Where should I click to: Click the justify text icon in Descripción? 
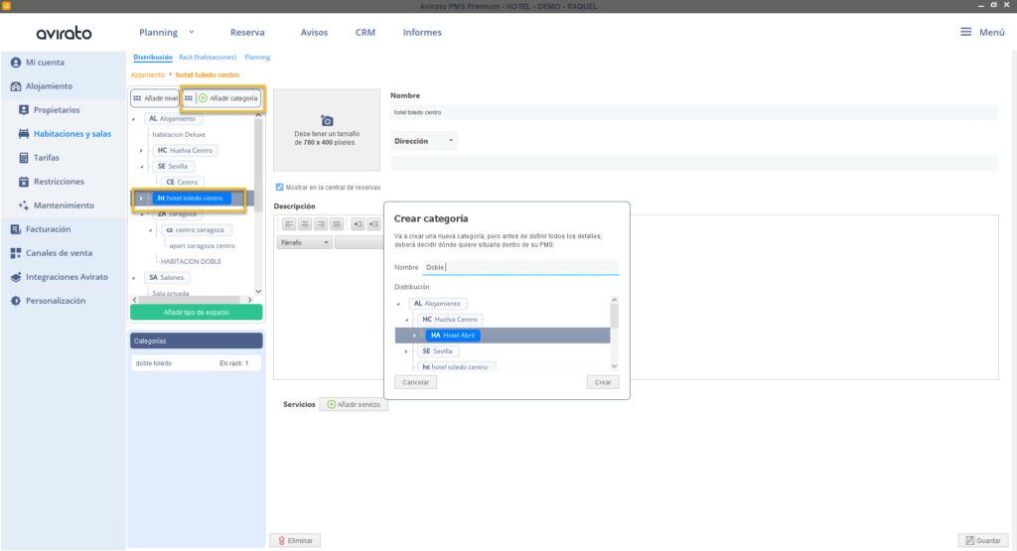[336, 224]
